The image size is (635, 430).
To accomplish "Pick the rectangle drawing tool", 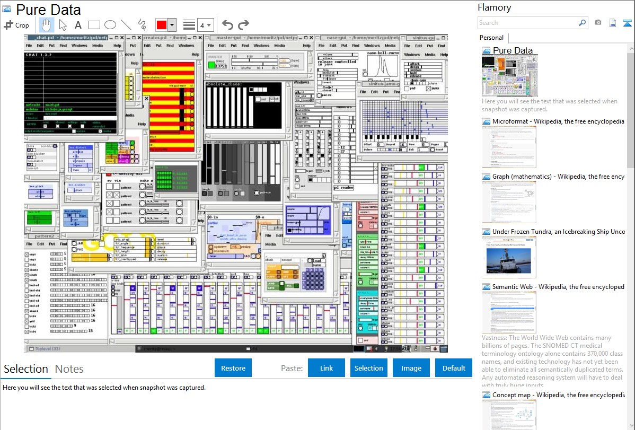I will (94, 25).
